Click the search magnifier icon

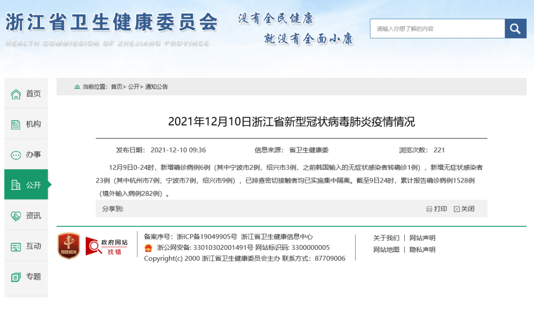coord(515,28)
